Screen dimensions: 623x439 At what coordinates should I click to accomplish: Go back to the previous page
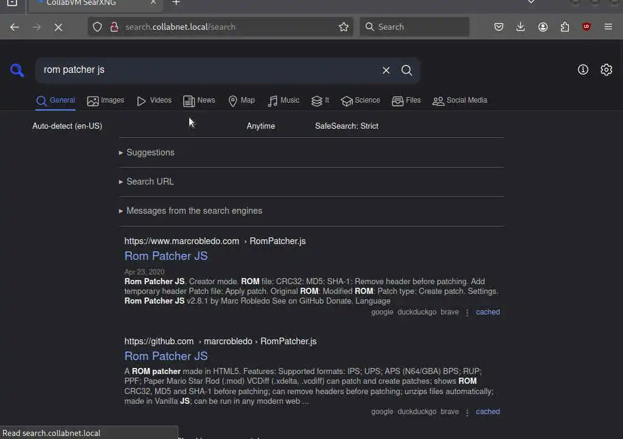[x=15, y=27]
